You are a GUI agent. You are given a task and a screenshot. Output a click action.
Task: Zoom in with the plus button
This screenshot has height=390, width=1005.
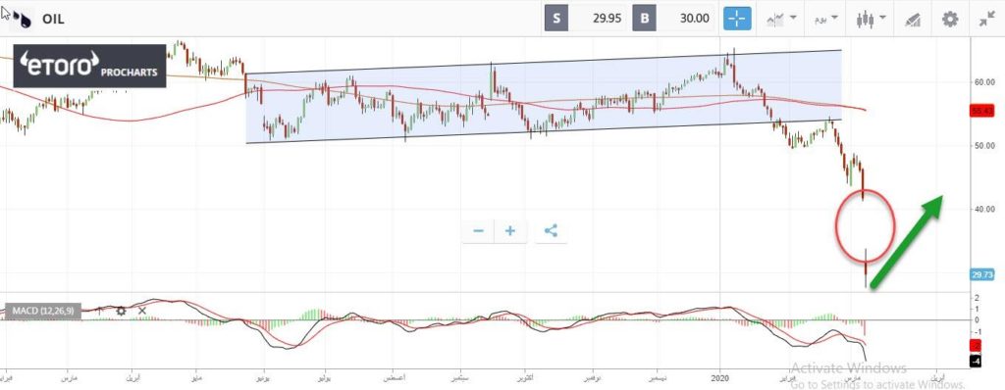510,230
